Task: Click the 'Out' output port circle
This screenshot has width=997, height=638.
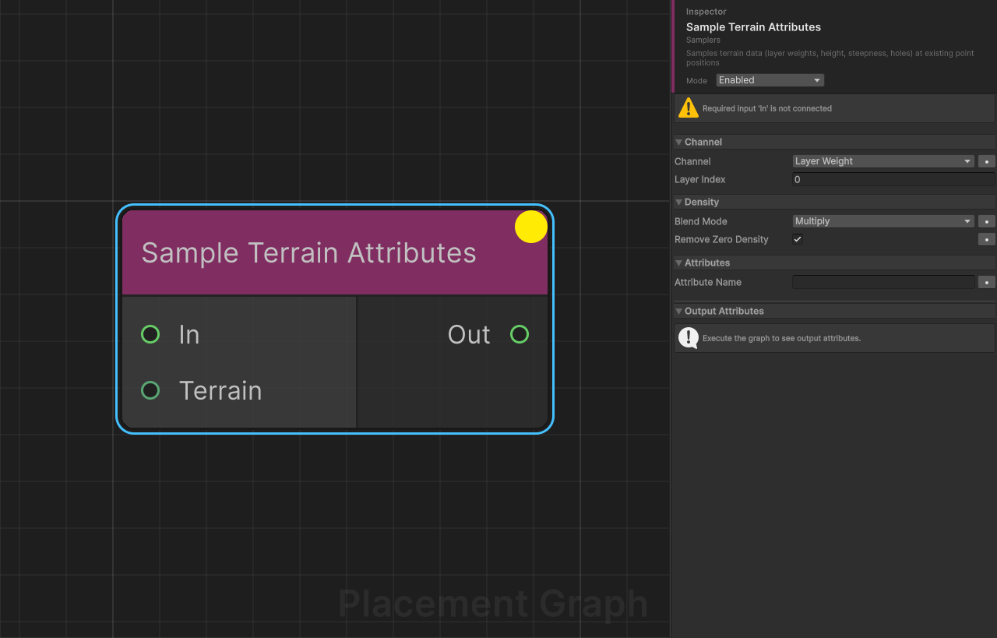Action: [x=520, y=334]
